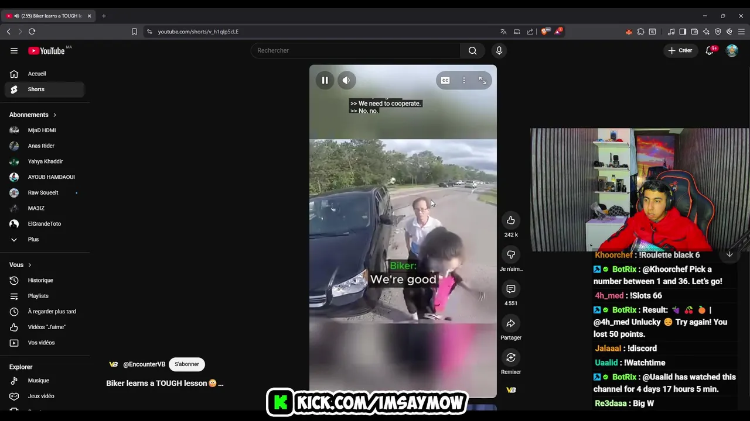Open the notifications bell

(710, 50)
